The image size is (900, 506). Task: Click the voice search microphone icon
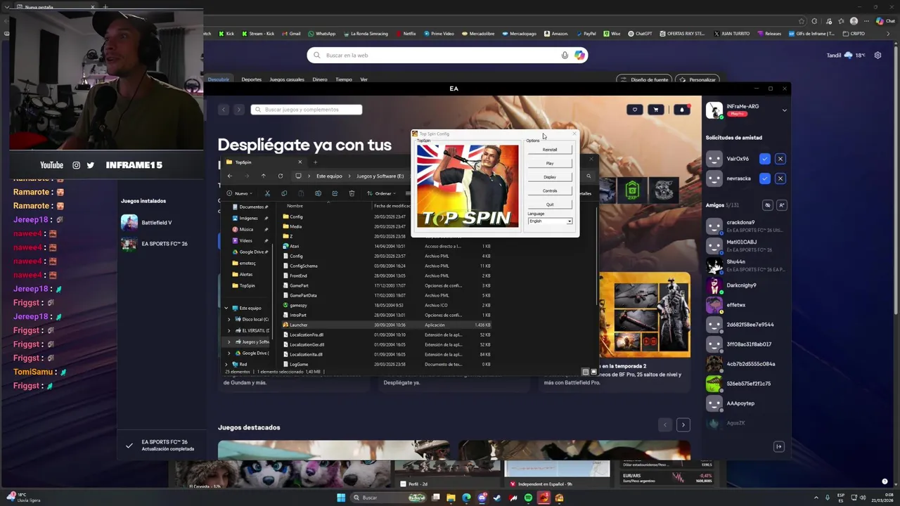(x=565, y=56)
